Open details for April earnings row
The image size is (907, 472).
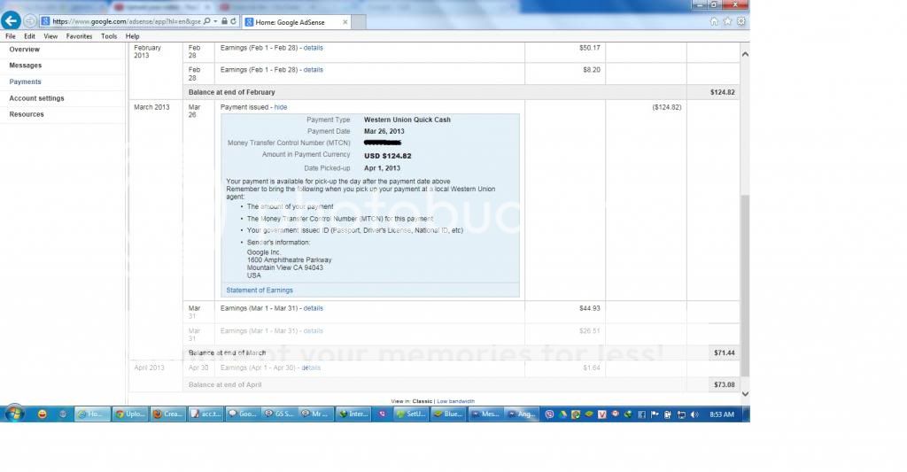[x=311, y=368]
